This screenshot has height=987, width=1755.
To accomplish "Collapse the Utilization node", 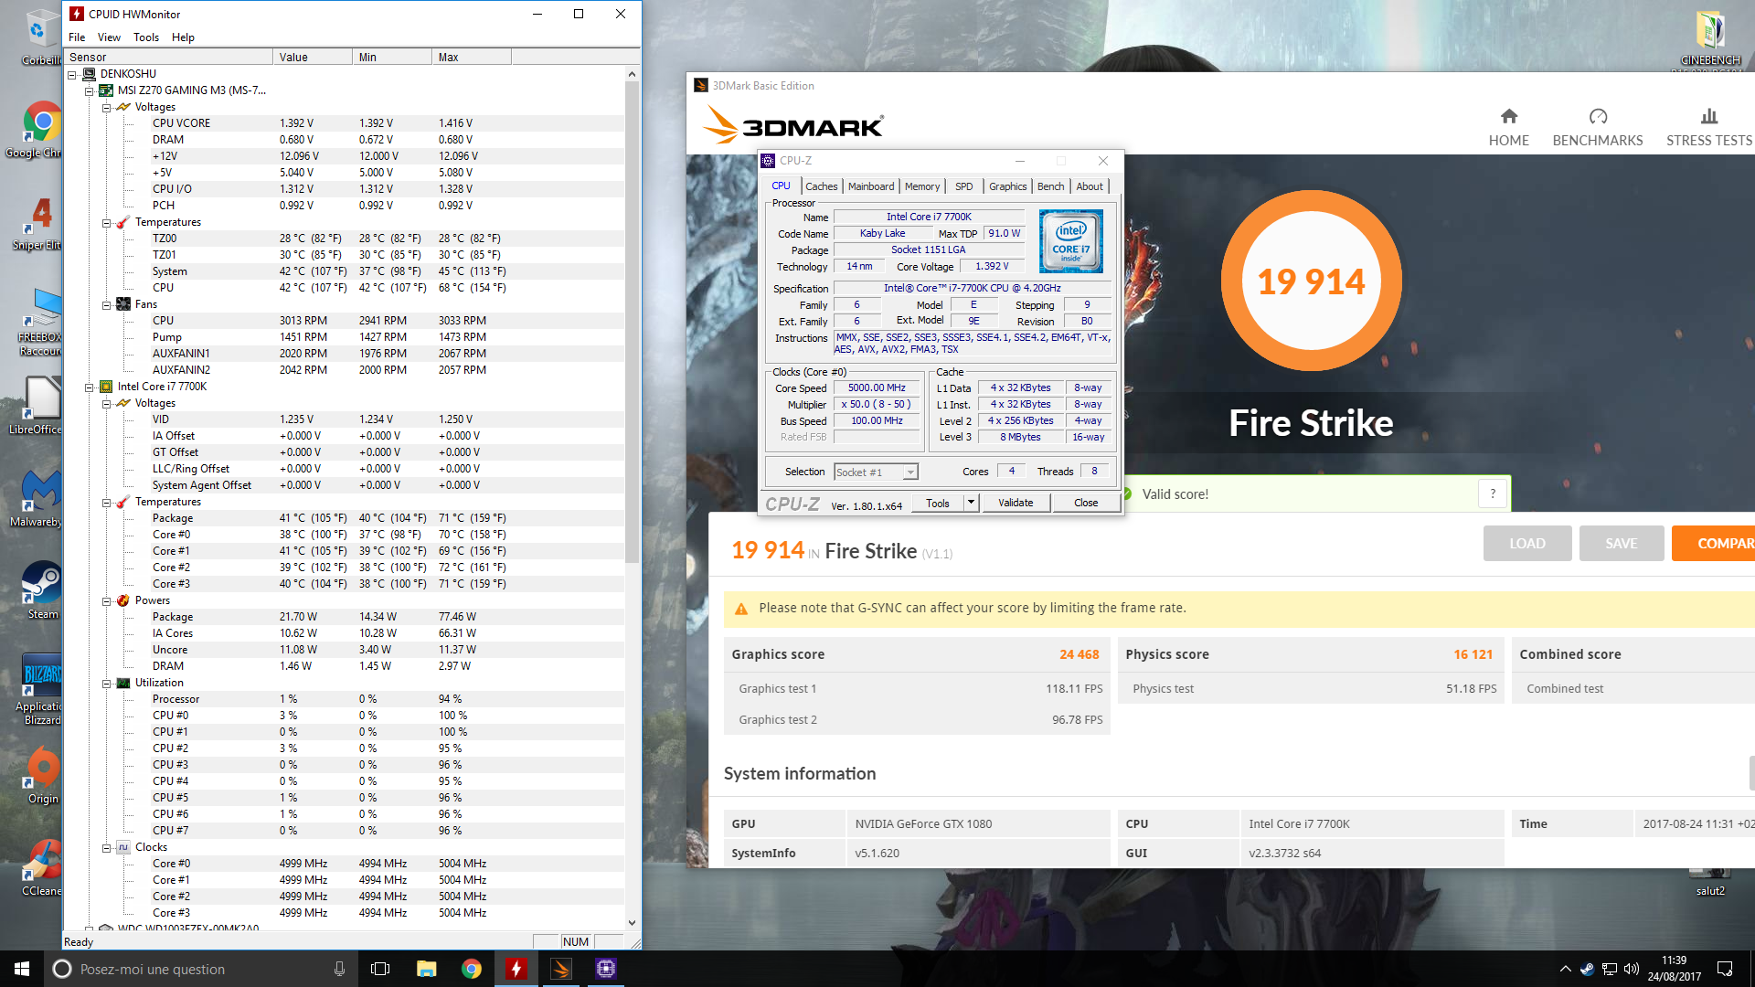I will (x=106, y=683).
